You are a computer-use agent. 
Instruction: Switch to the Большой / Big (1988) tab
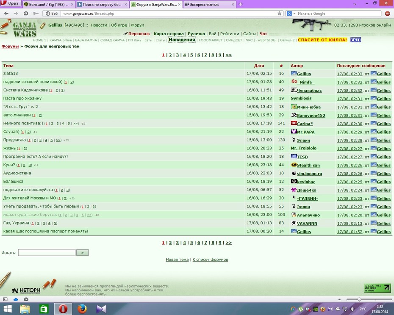[x=49, y=4]
